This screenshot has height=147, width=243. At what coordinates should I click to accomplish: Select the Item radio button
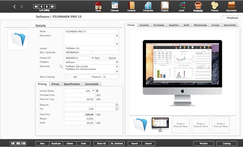click(x=93, y=58)
